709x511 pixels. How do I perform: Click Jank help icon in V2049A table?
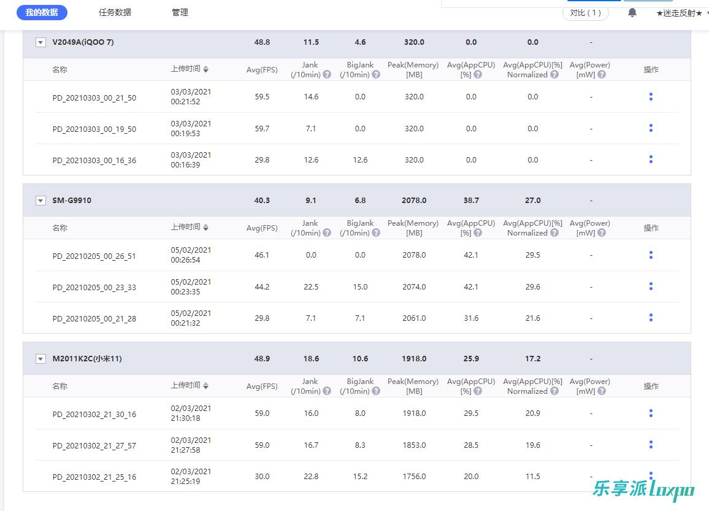(327, 75)
